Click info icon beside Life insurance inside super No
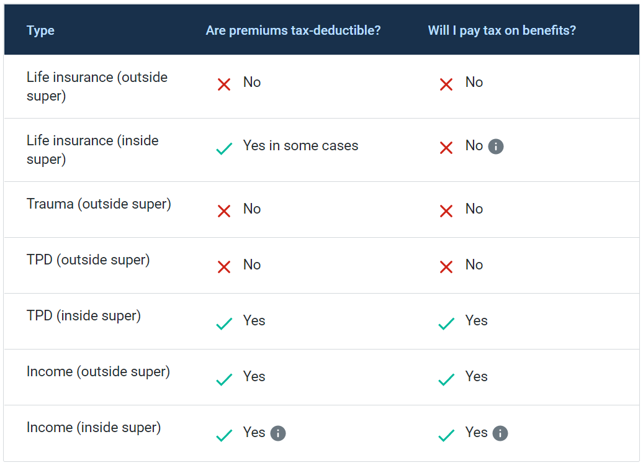The height and width of the screenshot is (465, 643). point(496,147)
